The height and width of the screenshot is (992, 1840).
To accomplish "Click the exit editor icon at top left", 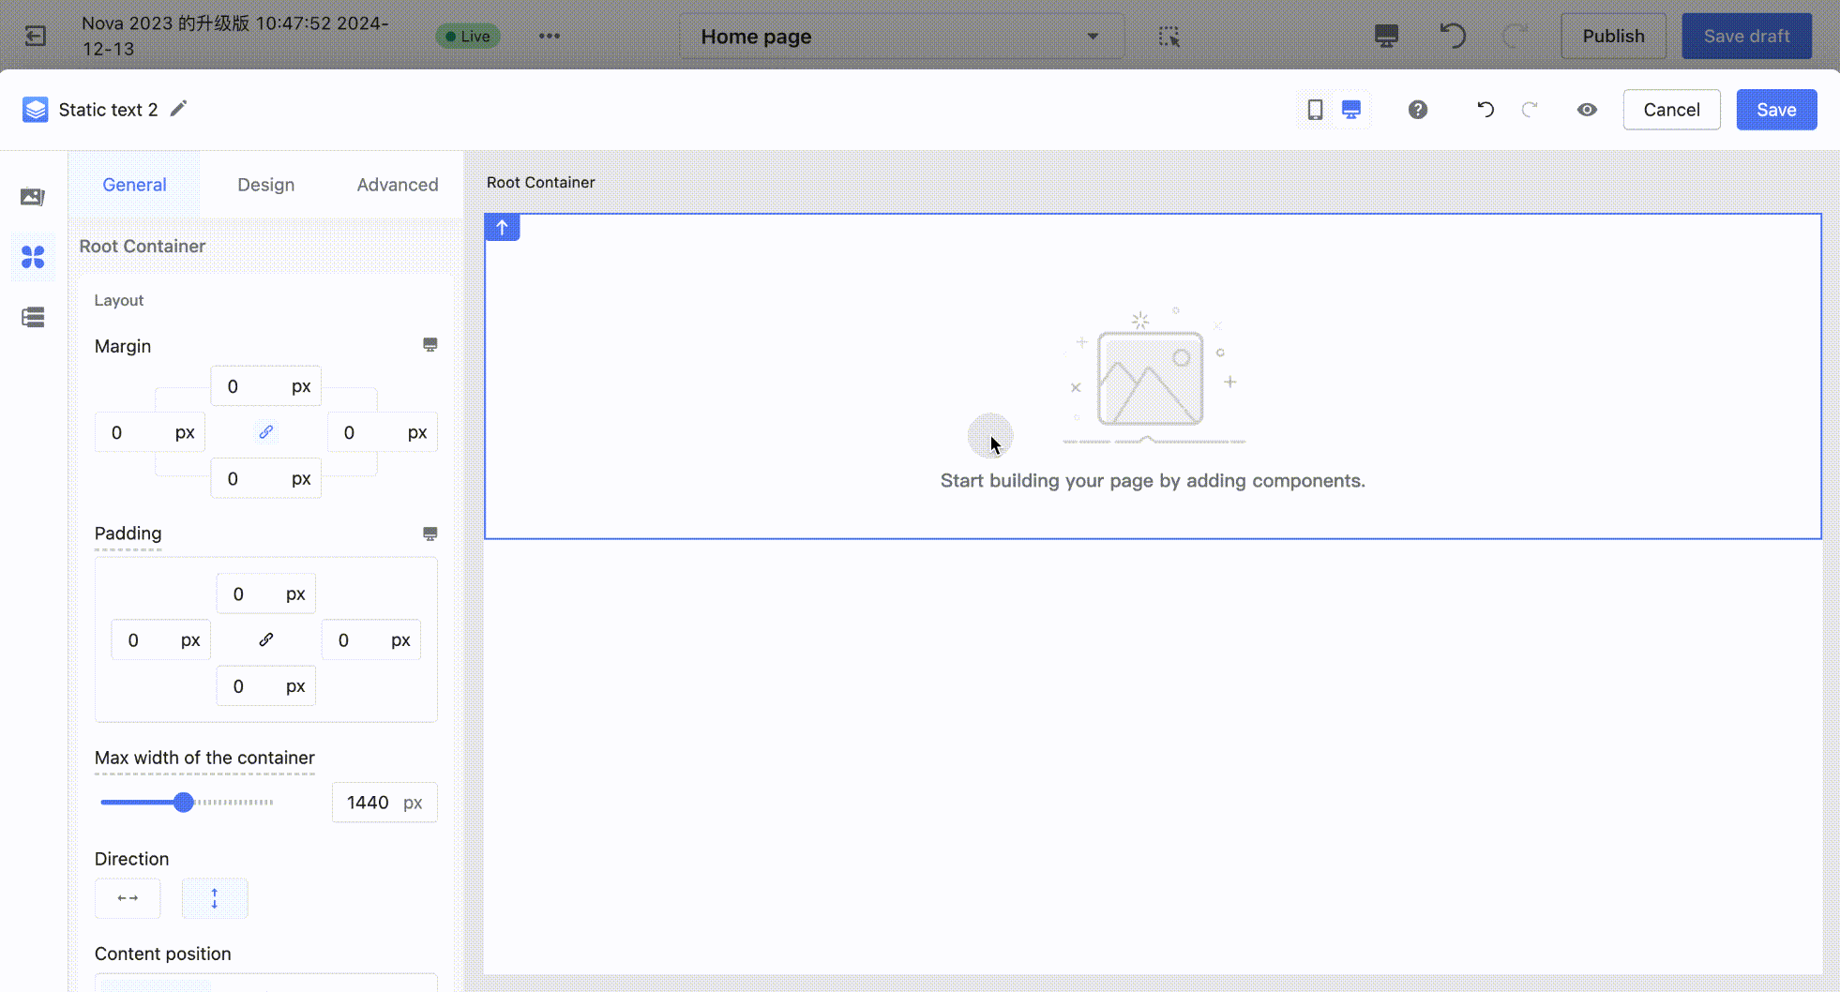I will [36, 37].
